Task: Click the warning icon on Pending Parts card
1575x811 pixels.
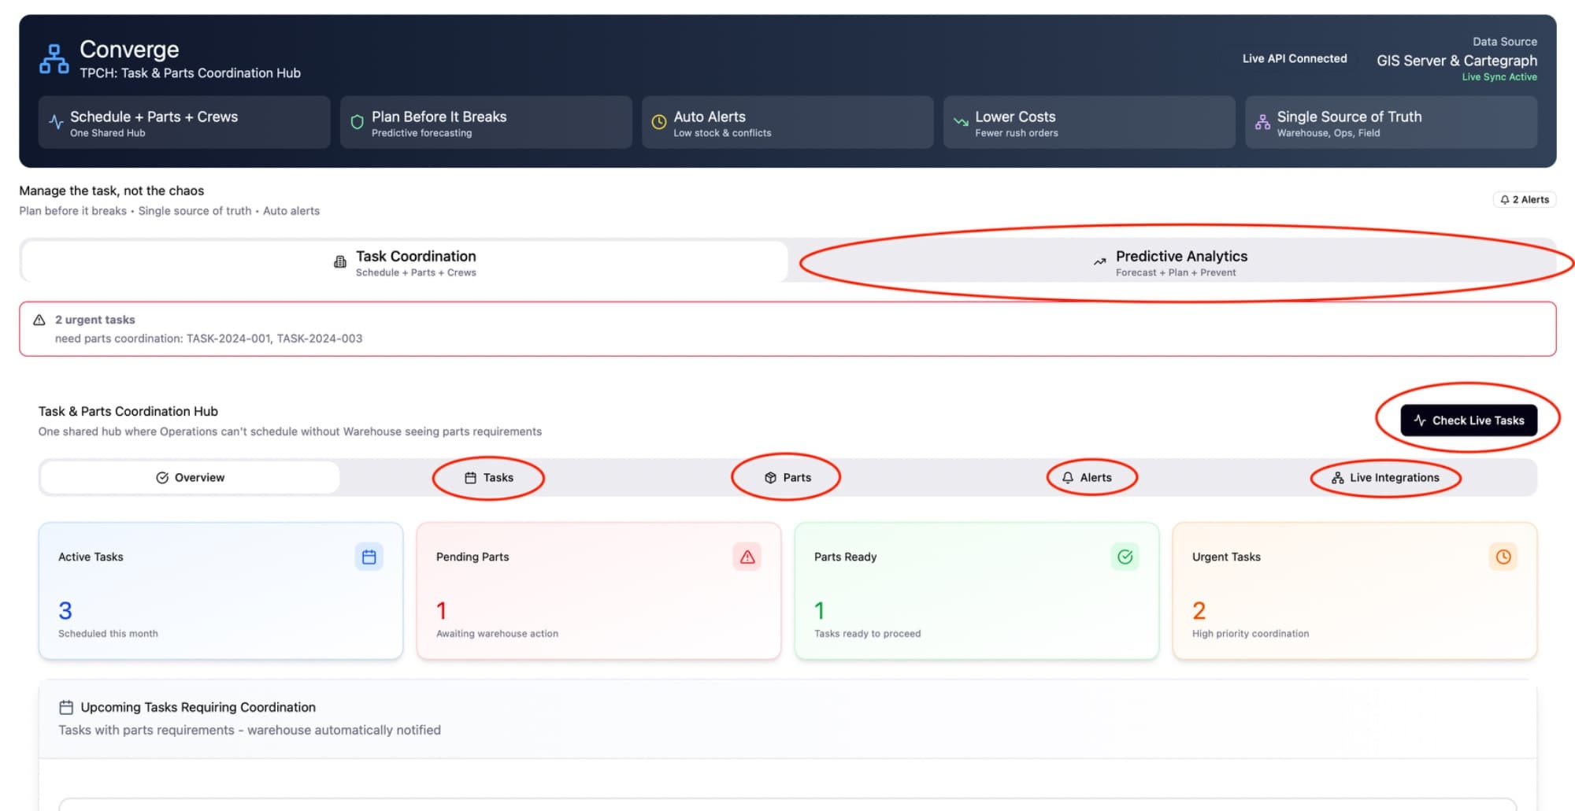Action: [747, 557]
